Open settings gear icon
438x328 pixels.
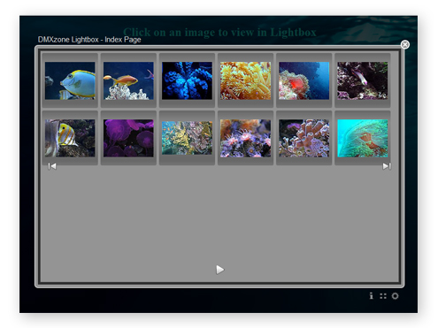pos(395,295)
